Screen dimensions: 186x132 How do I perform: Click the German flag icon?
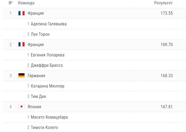[21, 76]
